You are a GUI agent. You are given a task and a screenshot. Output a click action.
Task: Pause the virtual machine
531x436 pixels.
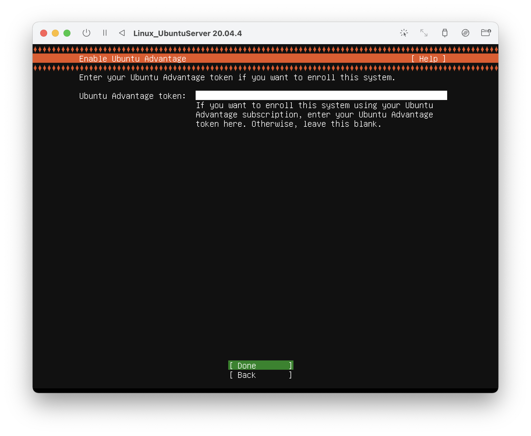105,33
